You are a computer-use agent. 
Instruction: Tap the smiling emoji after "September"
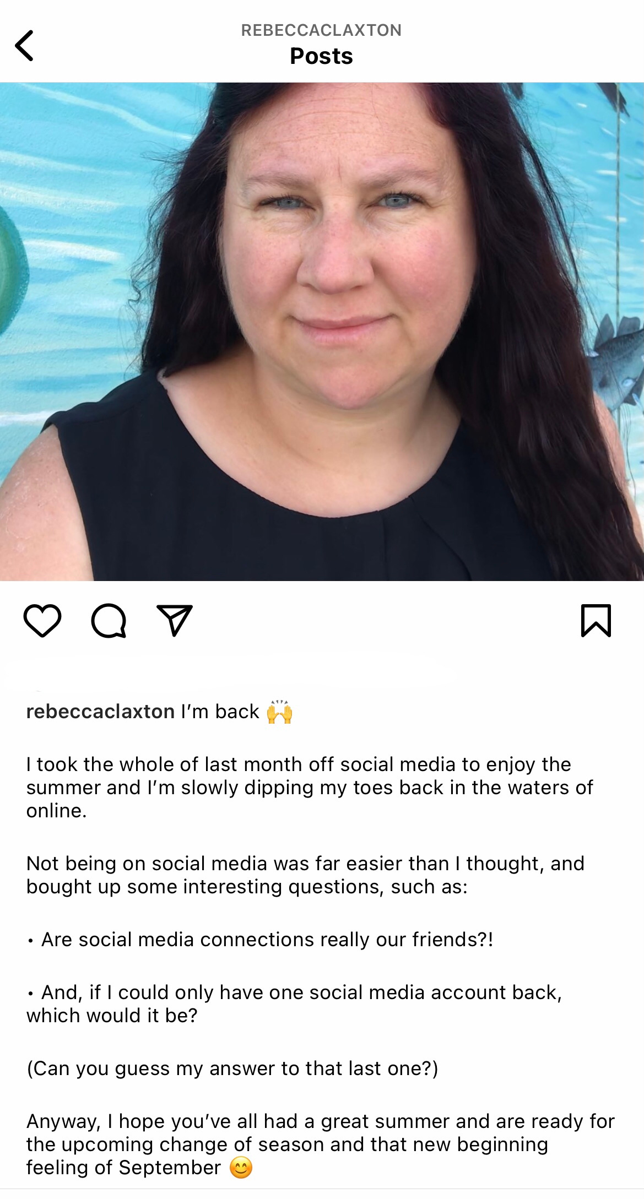[241, 1168]
